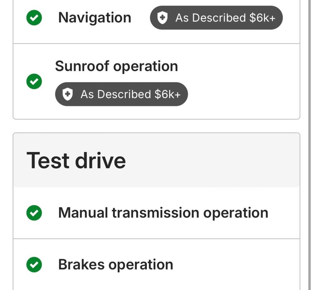Click the green checkmark beside Sunroof operation

tap(34, 81)
